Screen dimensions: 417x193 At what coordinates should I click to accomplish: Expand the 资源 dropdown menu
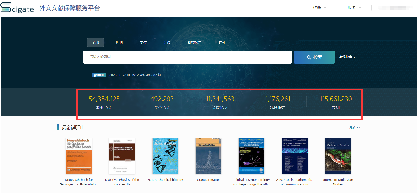point(319,8)
